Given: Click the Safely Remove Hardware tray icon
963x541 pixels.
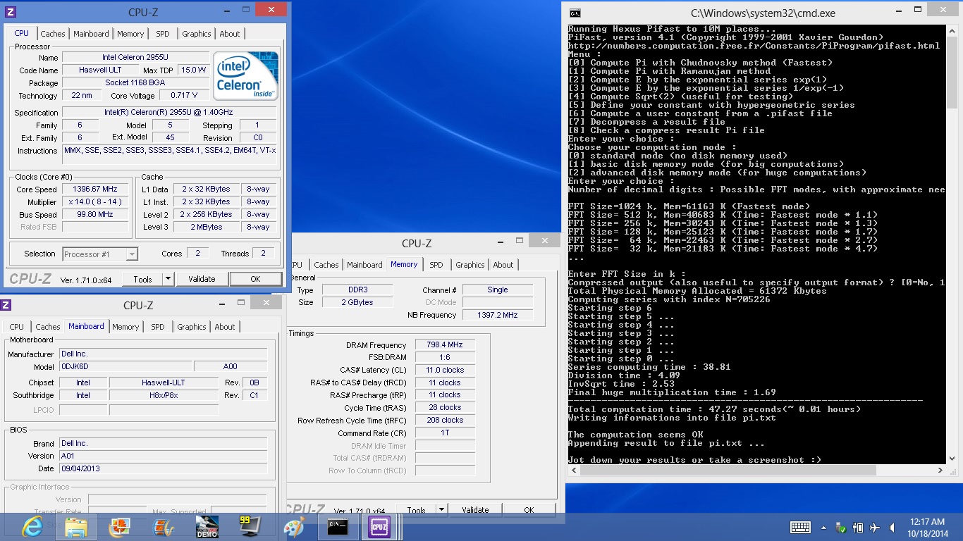Looking at the screenshot, I should (840, 527).
